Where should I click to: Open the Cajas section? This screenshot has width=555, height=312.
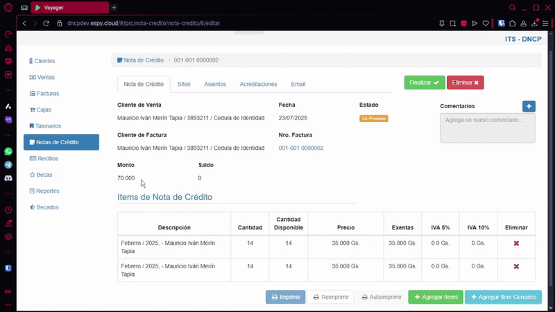40,110
